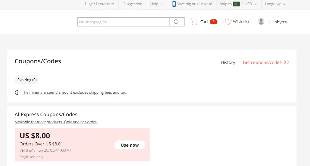Image resolution: width=310 pixels, height=166 pixels.
Task: Click the Single-use only label
Action: coord(31,157)
